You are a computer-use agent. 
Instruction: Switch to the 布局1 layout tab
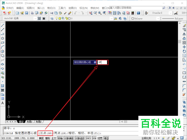point(30,122)
